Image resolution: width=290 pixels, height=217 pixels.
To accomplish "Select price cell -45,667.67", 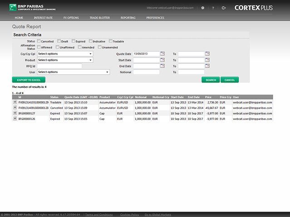I will click(x=211, y=108).
